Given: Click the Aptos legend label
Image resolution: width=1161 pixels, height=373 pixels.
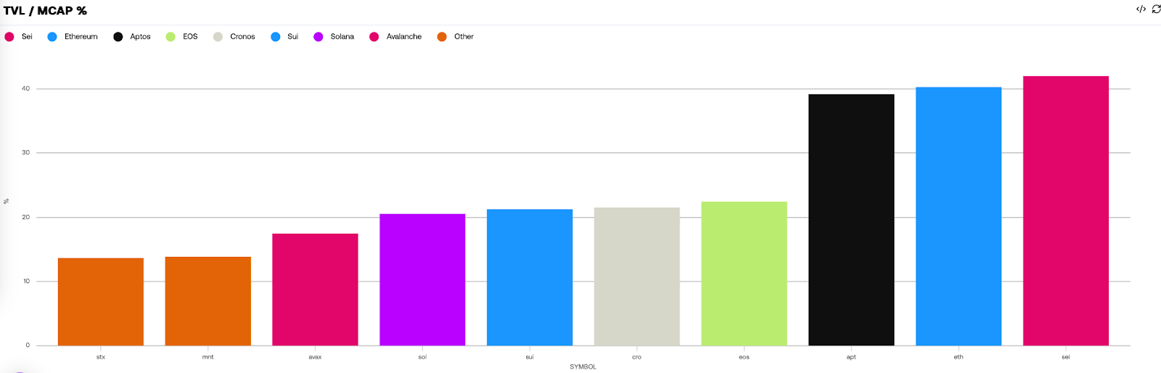Looking at the screenshot, I should [140, 37].
